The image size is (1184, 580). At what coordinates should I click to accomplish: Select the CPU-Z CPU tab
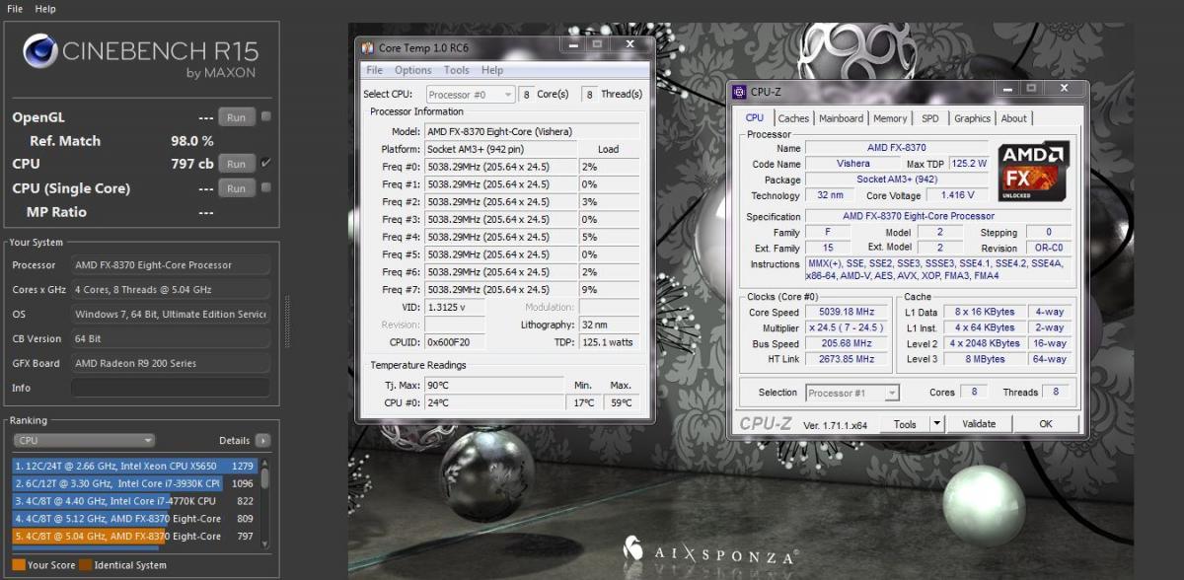pyautogui.click(x=755, y=117)
